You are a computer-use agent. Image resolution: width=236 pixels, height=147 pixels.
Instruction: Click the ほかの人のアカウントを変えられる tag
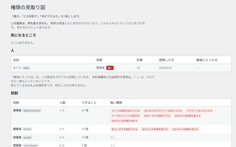pos(163,111)
